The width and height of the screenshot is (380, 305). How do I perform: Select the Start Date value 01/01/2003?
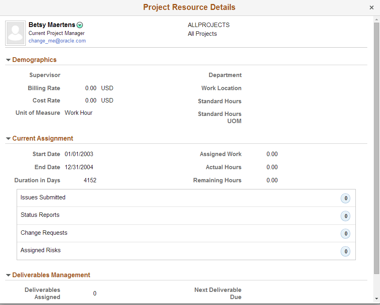[x=79, y=154]
